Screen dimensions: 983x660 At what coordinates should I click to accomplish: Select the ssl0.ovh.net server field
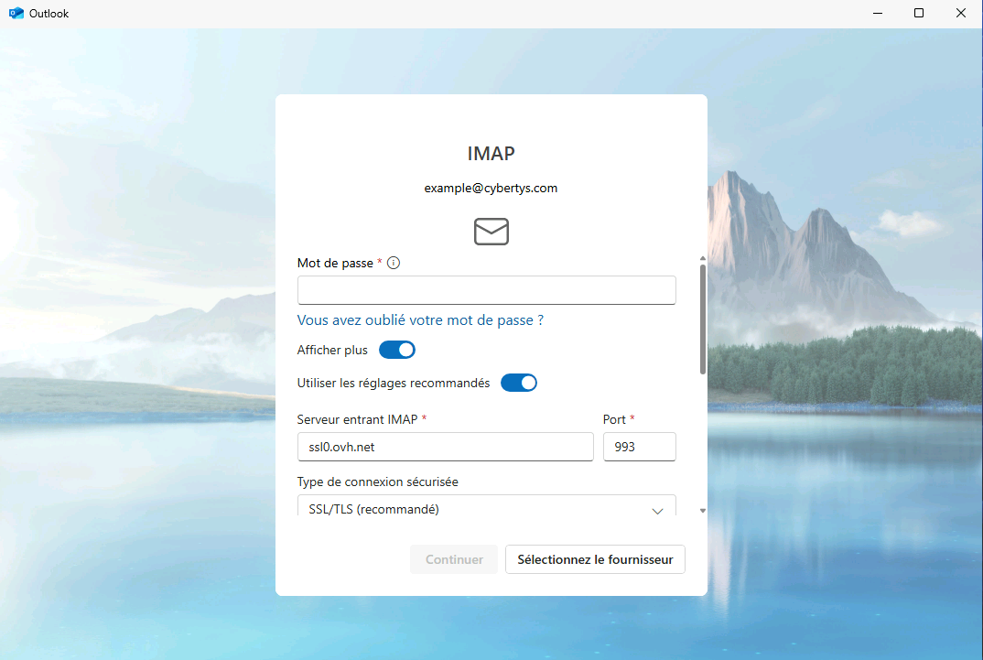445,447
